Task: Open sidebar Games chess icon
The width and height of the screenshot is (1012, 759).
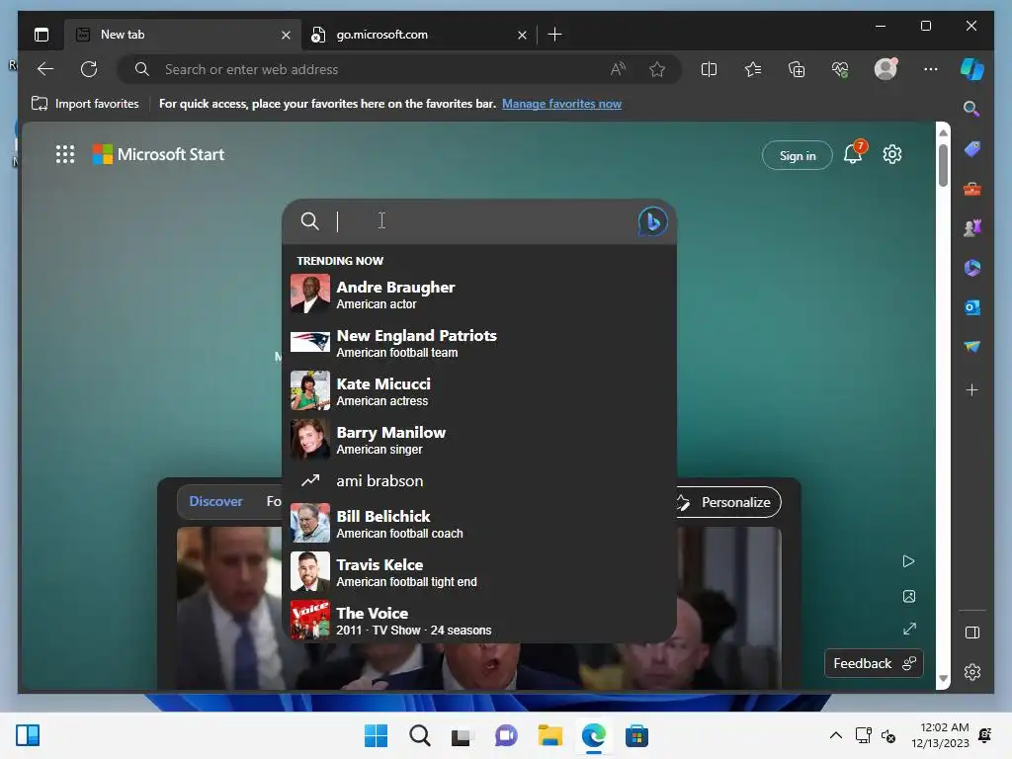Action: point(972,228)
